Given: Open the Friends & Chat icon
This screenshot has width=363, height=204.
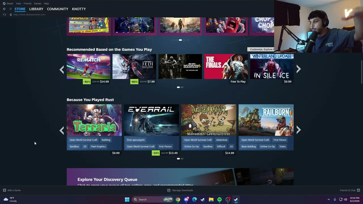Looking at the screenshot, I should [x=358, y=190].
